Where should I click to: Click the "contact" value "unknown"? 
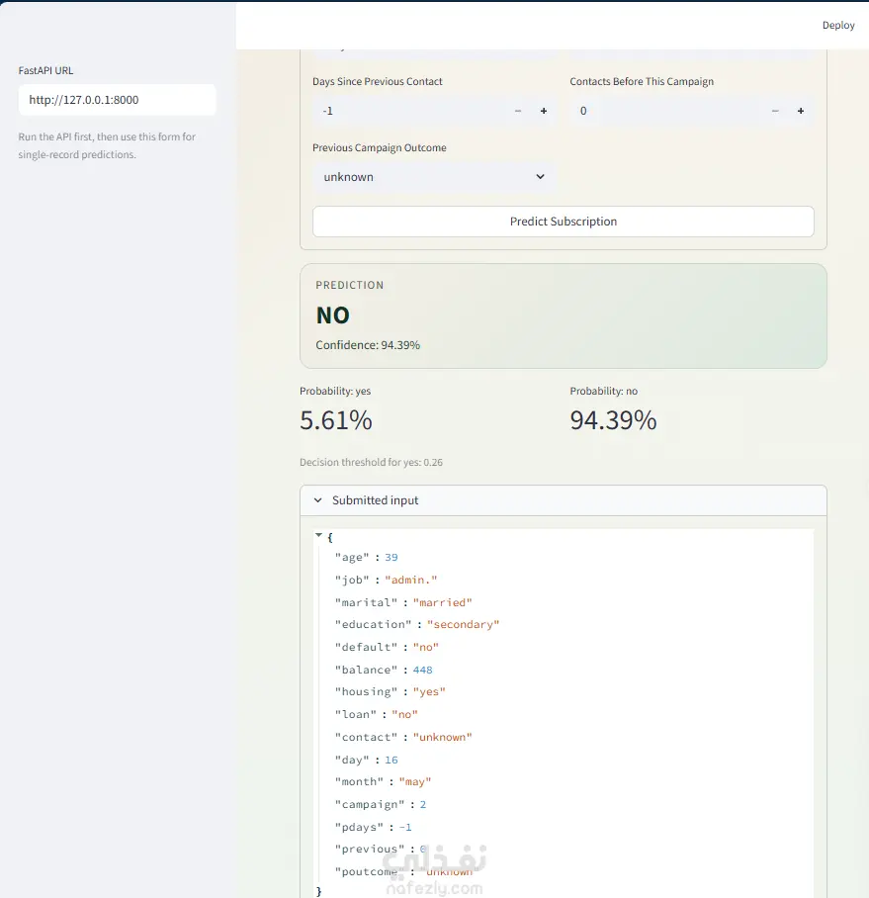click(443, 738)
